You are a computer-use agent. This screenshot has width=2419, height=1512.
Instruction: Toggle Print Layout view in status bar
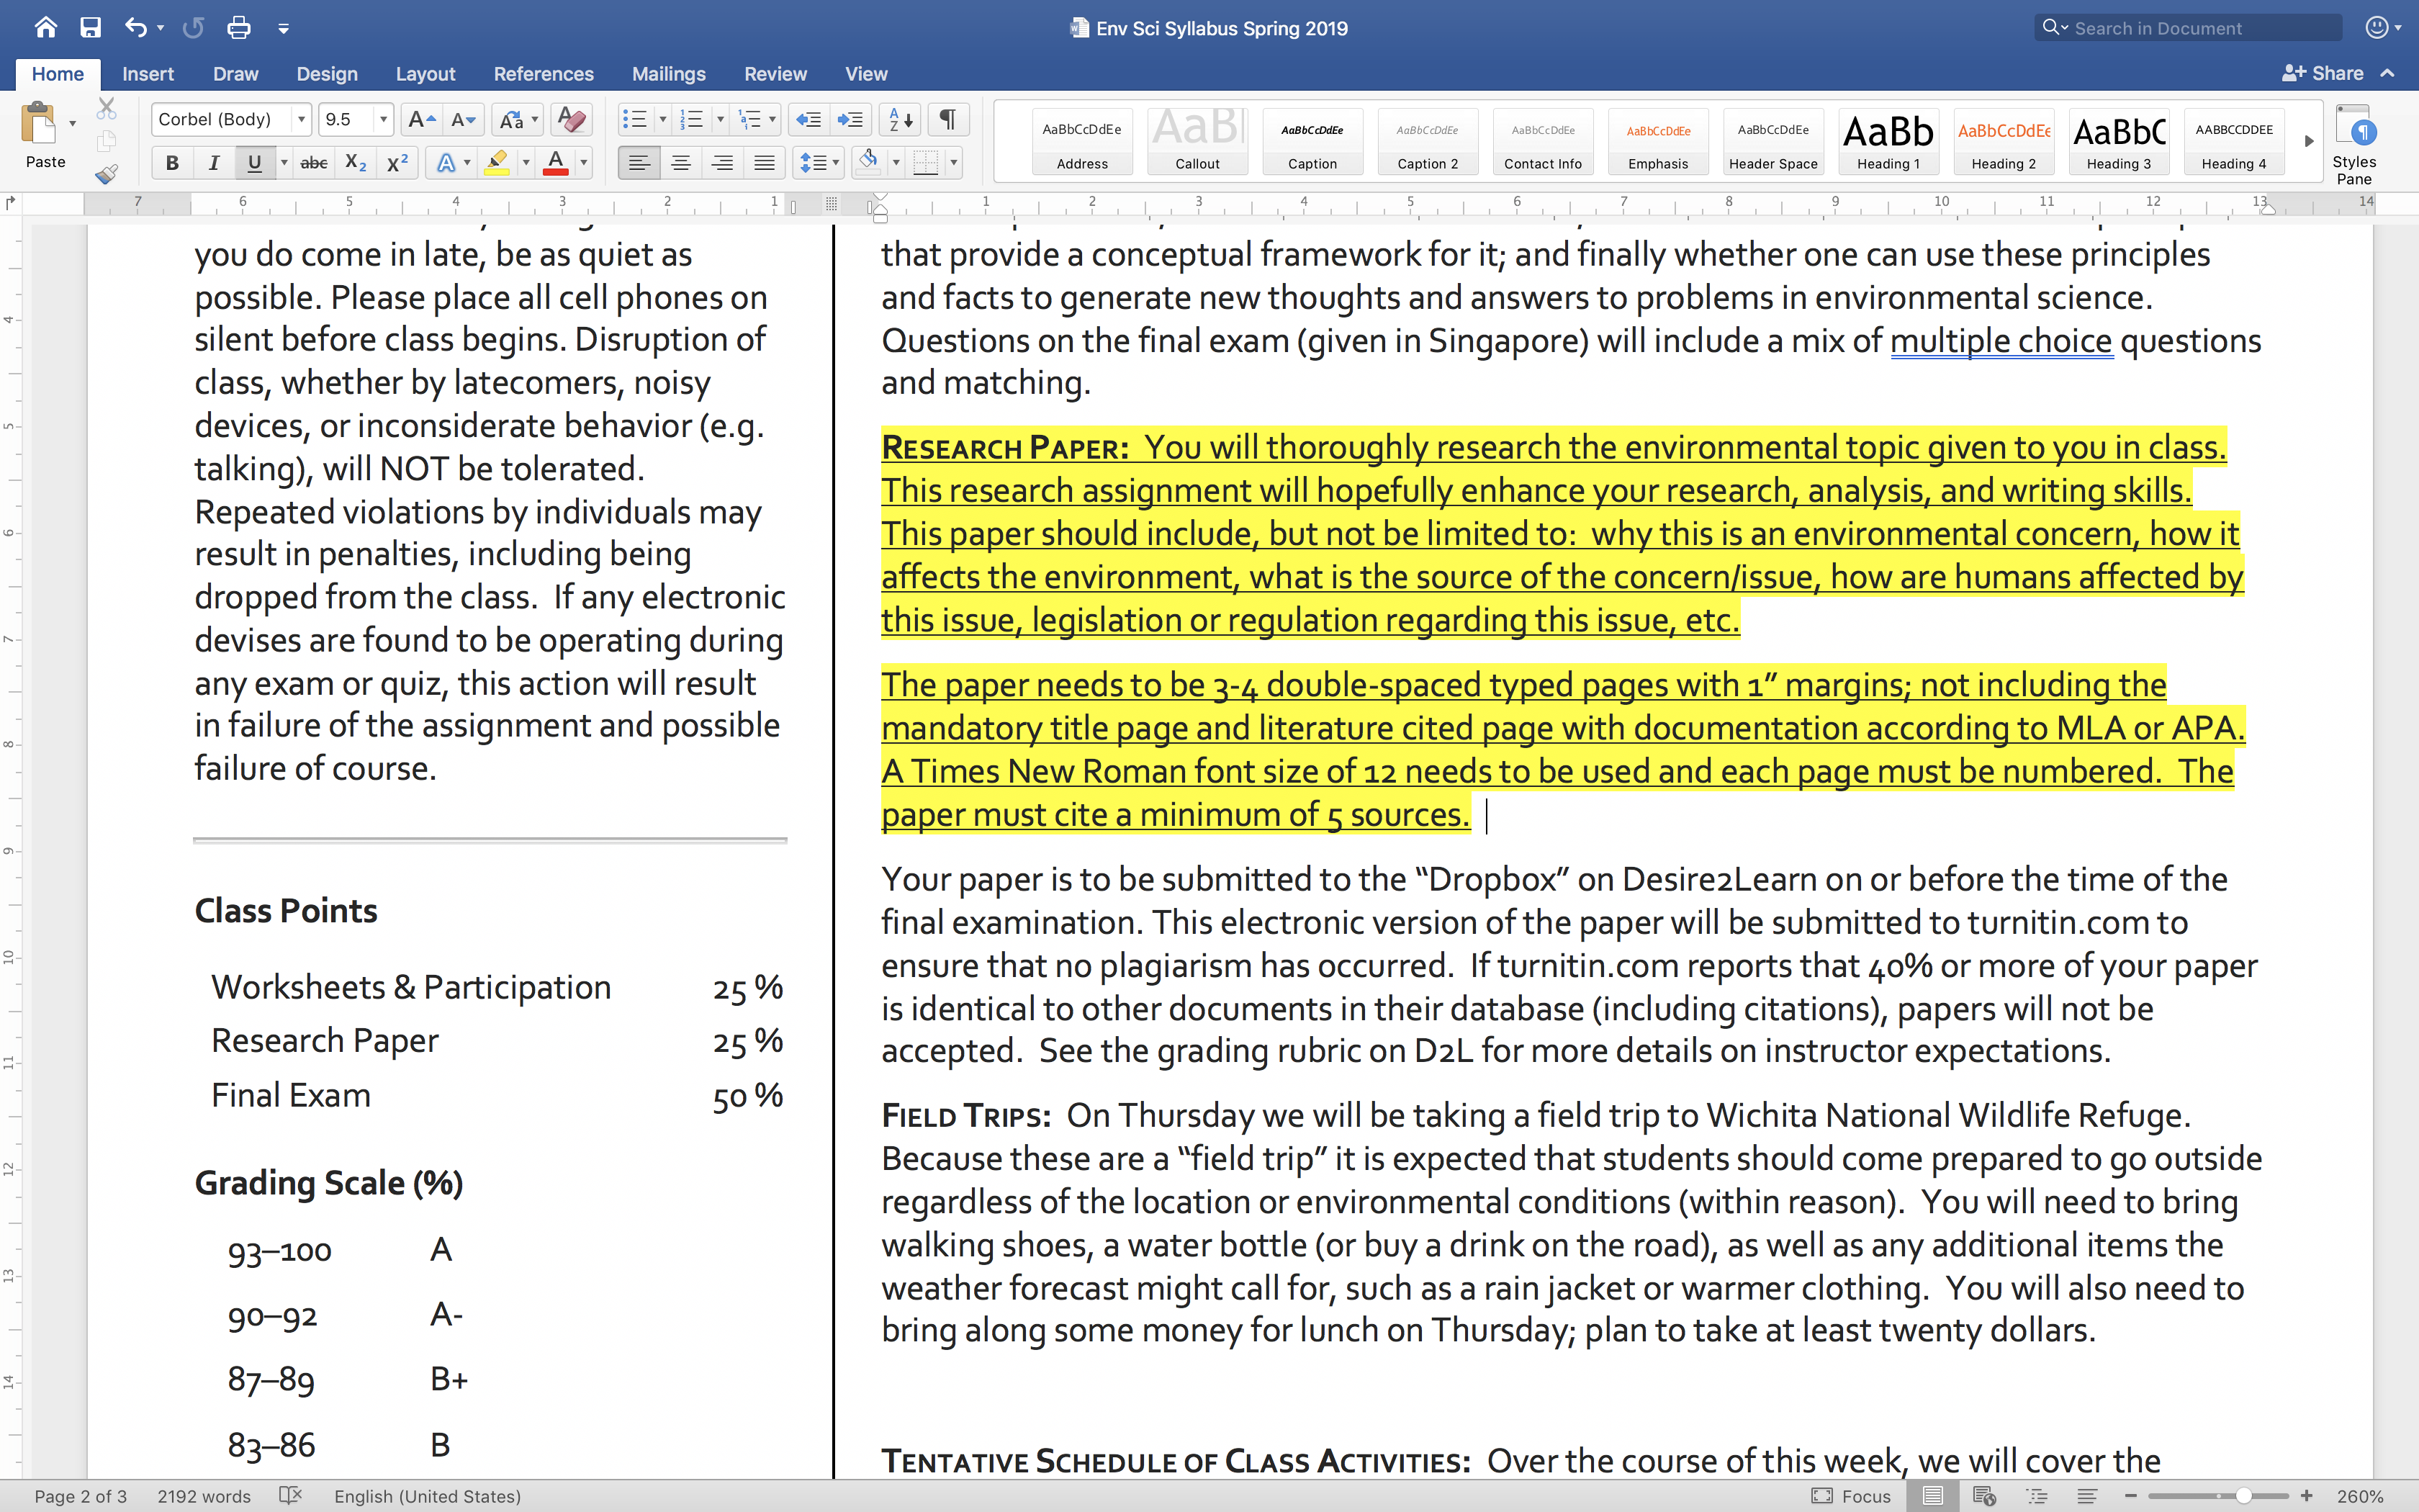1933,1496
